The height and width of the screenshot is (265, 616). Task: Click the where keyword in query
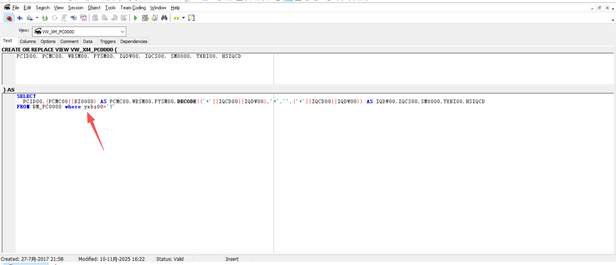coord(73,107)
